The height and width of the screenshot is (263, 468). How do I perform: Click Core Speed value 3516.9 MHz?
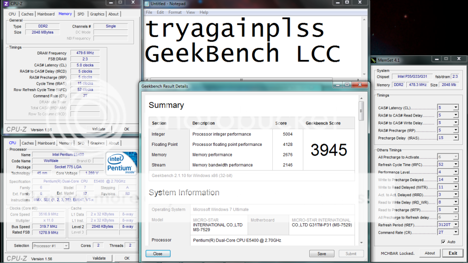pos(48,215)
